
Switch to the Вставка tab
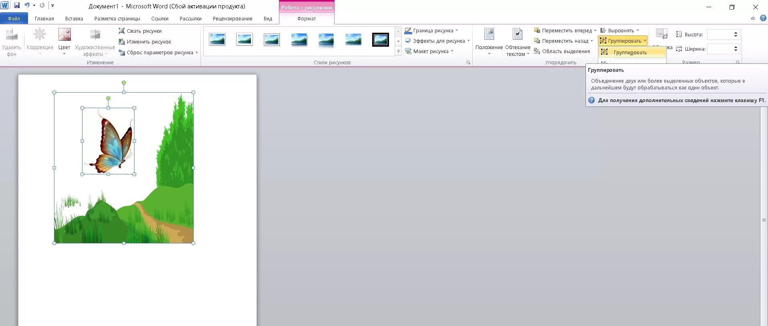(74, 18)
